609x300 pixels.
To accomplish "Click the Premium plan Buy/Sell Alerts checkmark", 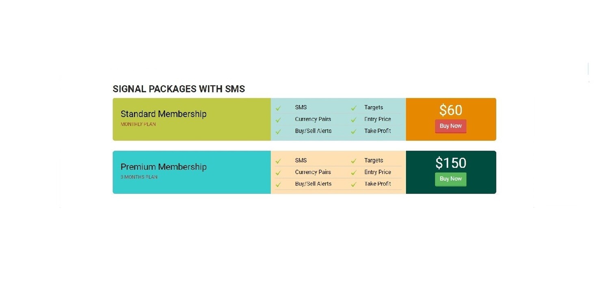I will tap(278, 185).
